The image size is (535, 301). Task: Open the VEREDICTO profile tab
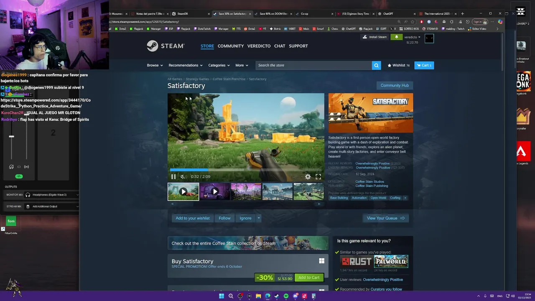pos(259,46)
